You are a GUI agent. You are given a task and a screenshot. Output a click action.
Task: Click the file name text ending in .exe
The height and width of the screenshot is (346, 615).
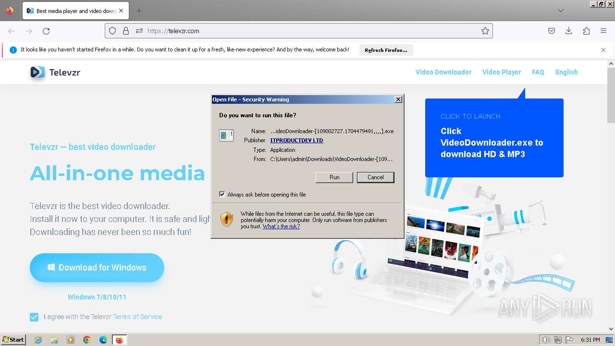click(x=332, y=131)
